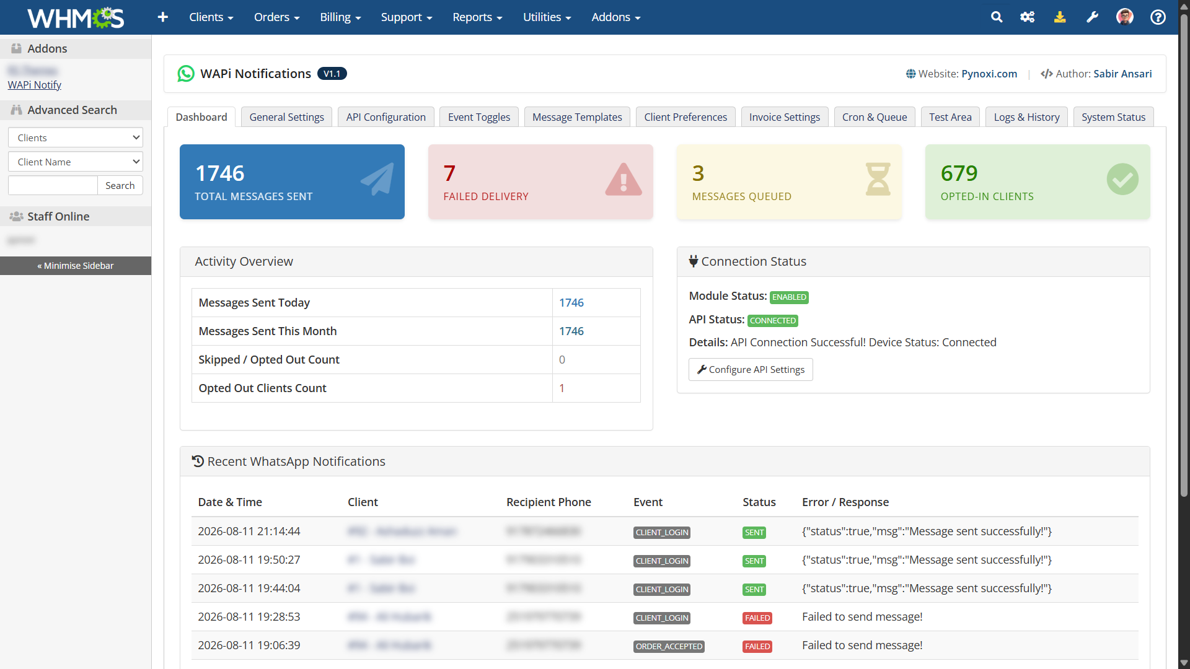Switch to the API Configuration tab
The height and width of the screenshot is (669, 1190).
[386, 117]
